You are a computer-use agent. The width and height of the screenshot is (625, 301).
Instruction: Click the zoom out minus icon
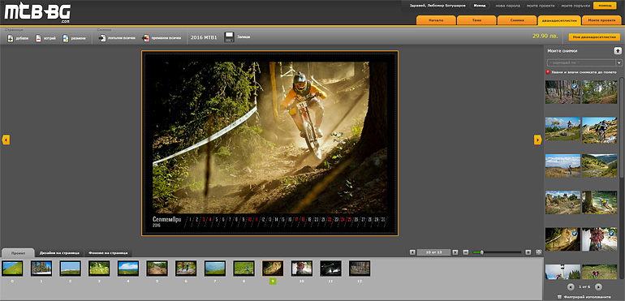tap(466, 252)
